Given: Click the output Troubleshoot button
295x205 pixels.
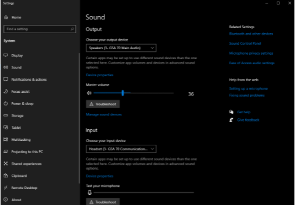Looking at the screenshot, I should [103, 104].
